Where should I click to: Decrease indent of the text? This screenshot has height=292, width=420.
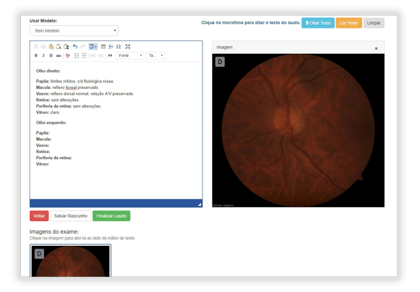pos(93,55)
